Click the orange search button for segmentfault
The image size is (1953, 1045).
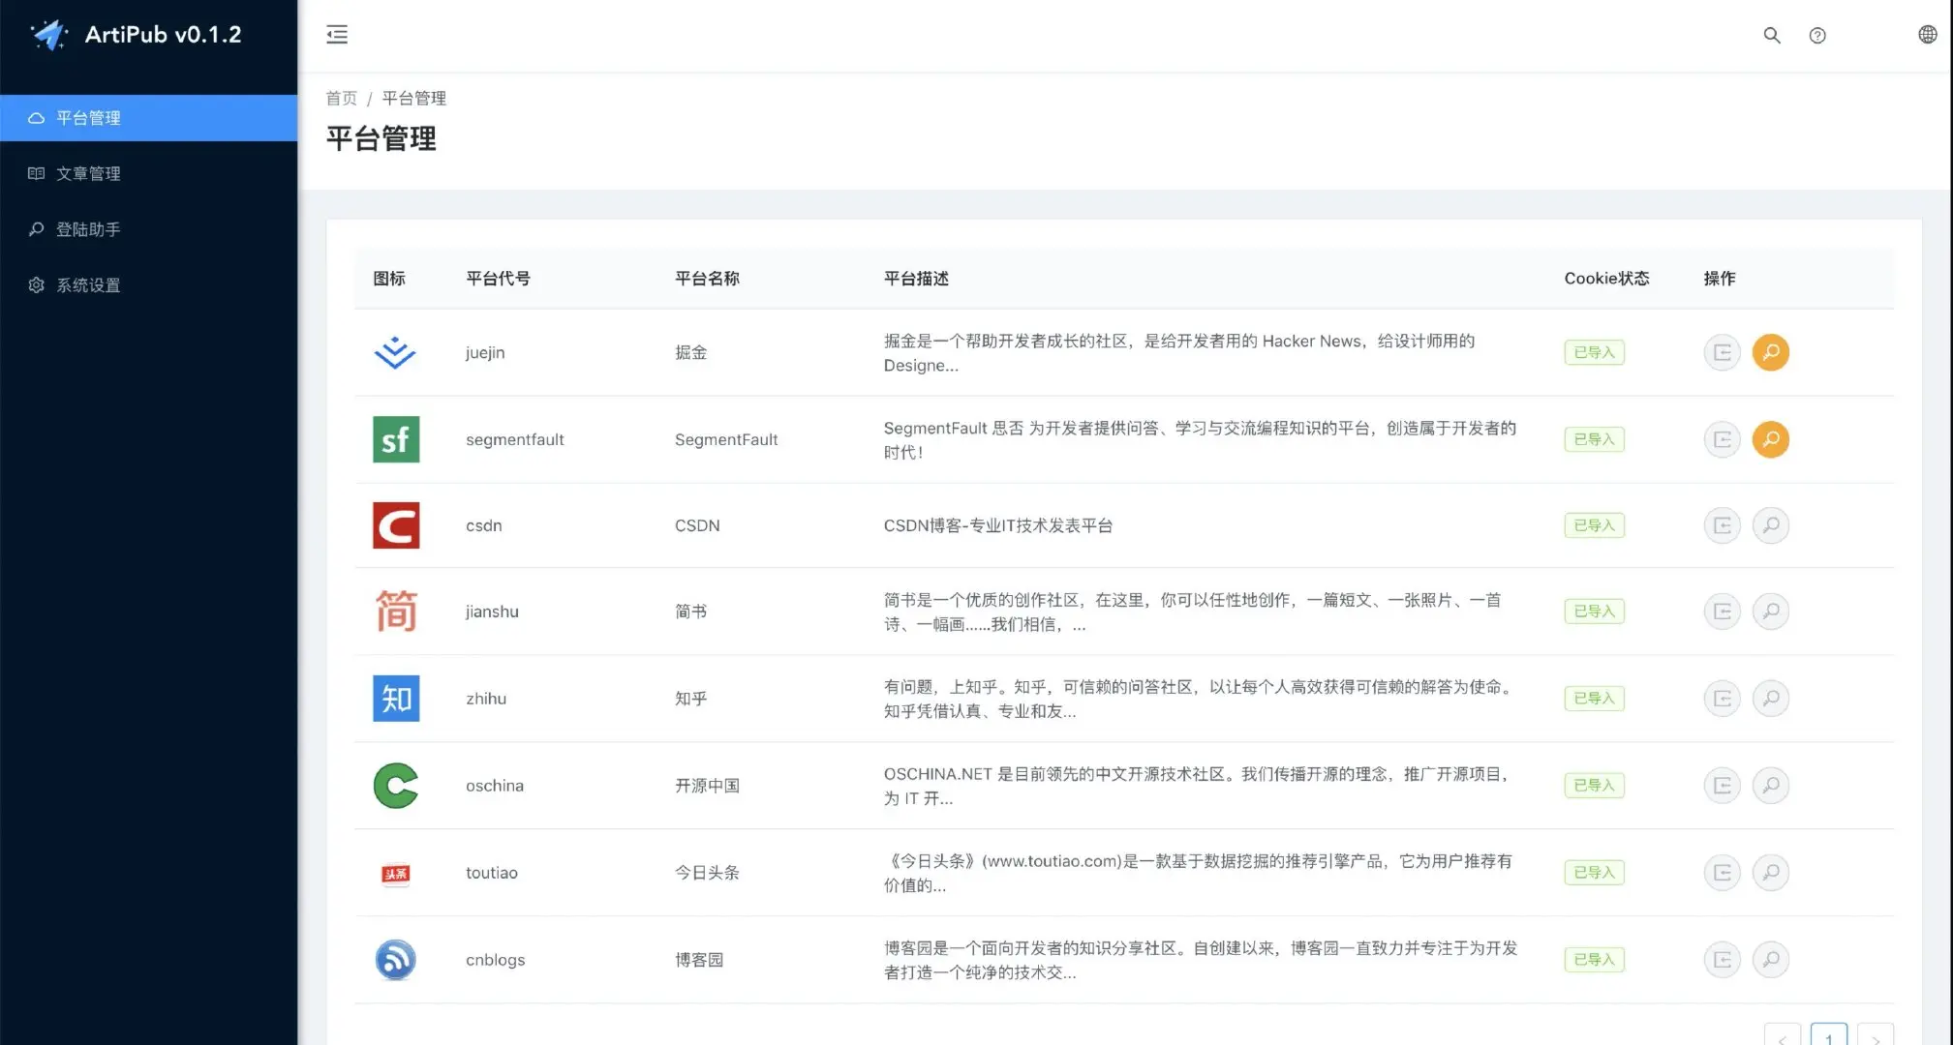coord(1770,439)
